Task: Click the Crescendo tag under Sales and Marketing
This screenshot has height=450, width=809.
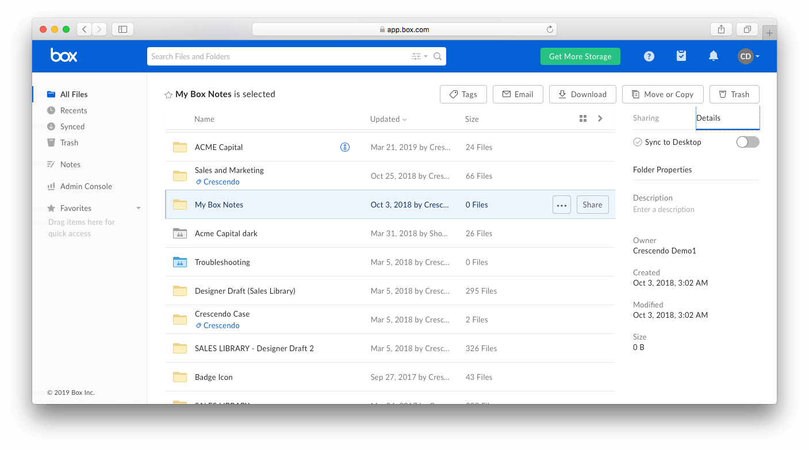Action: 221,182
